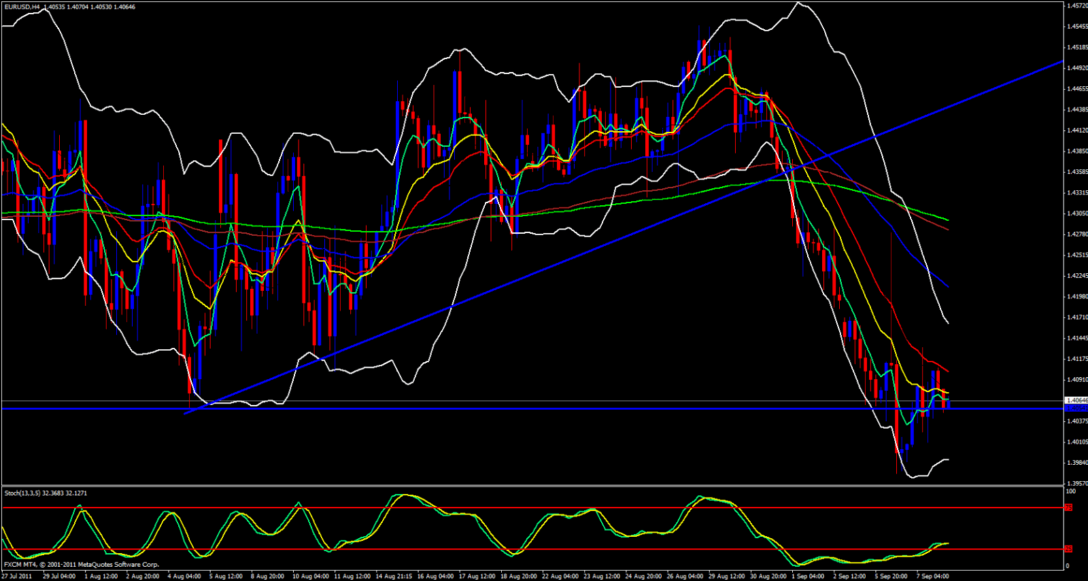The height and width of the screenshot is (581, 1088).
Task: Click the 1.42245 price axis label
Action: tap(1078, 276)
